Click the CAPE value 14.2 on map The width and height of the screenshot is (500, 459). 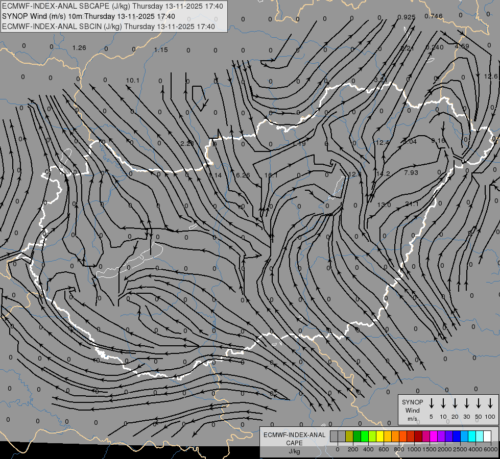383,173
